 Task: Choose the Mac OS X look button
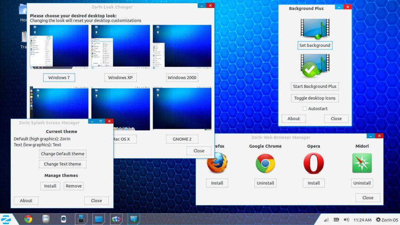125,139
